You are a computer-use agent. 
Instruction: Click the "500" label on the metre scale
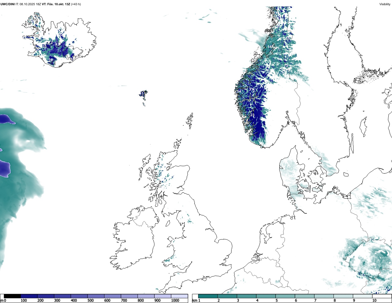click(x=90, y=301)
